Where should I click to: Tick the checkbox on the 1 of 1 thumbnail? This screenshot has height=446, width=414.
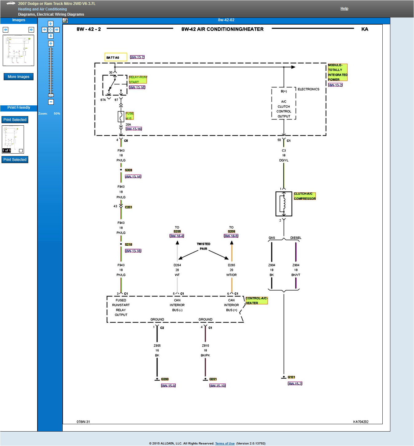point(21,151)
